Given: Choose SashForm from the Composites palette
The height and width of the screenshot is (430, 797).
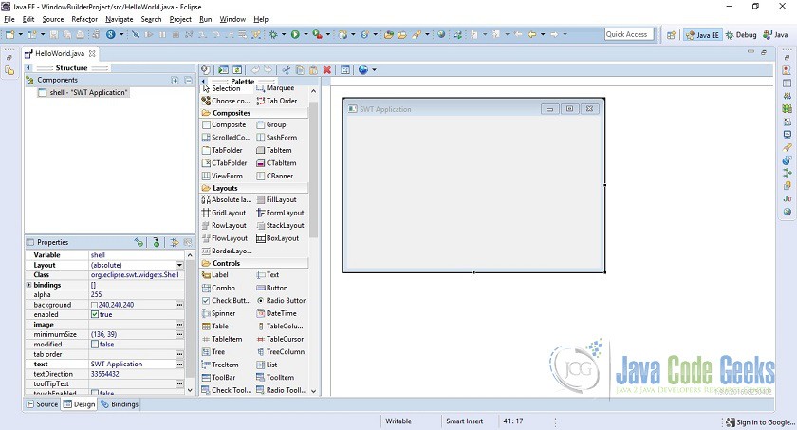Looking at the screenshot, I should point(276,138).
